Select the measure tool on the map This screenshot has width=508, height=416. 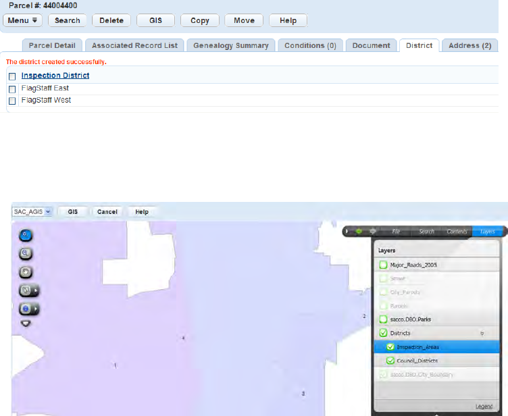(25, 290)
